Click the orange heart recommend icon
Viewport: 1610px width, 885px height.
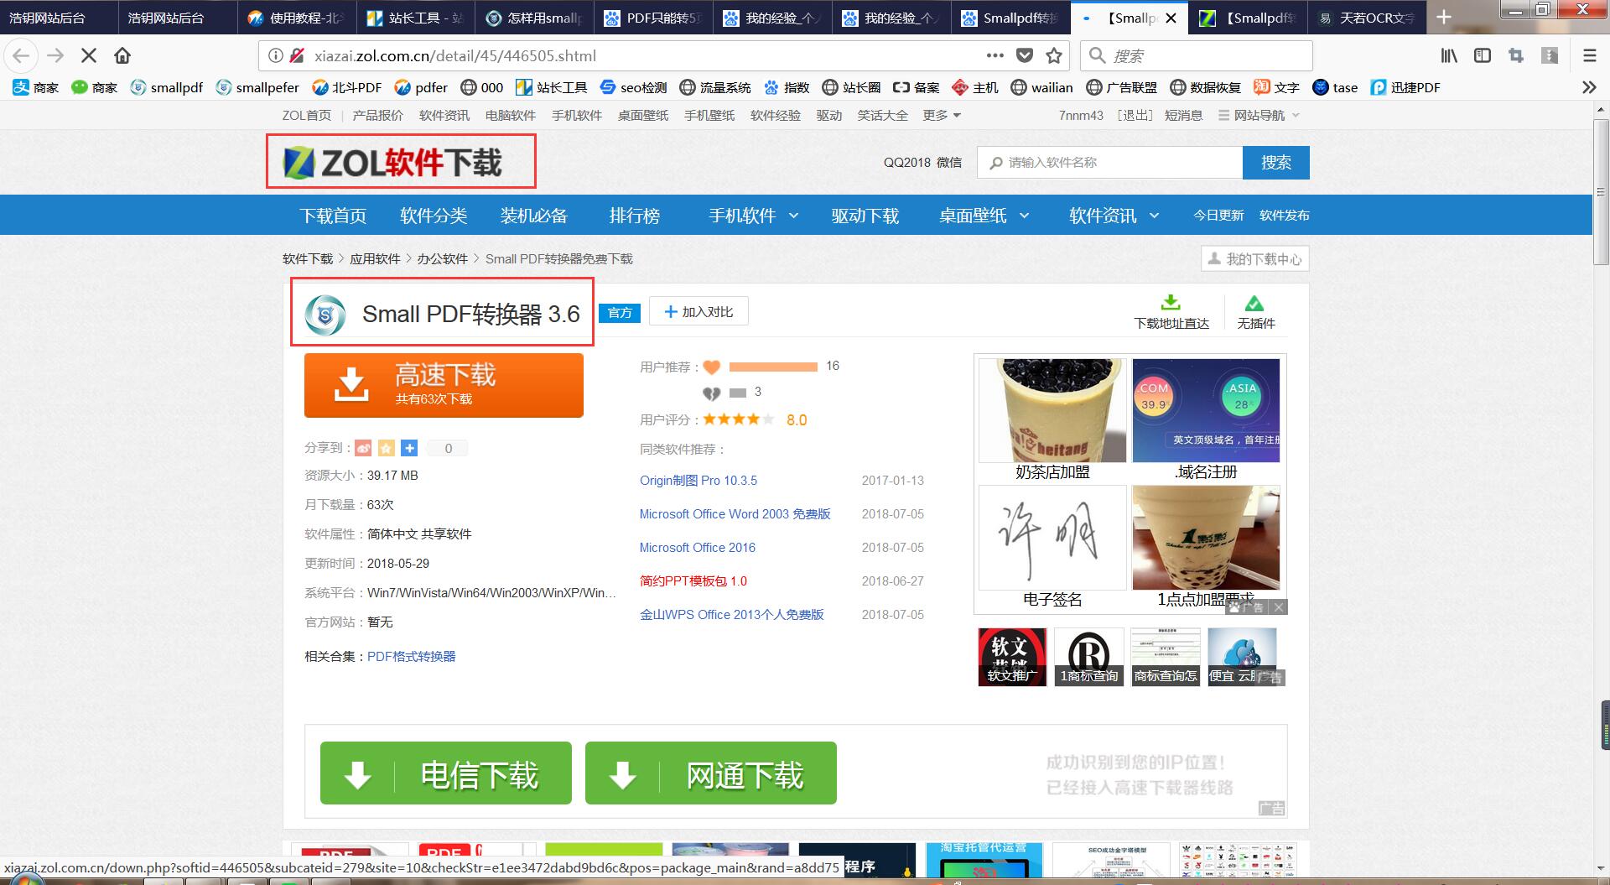pyautogui.click(x=711, y=367)
